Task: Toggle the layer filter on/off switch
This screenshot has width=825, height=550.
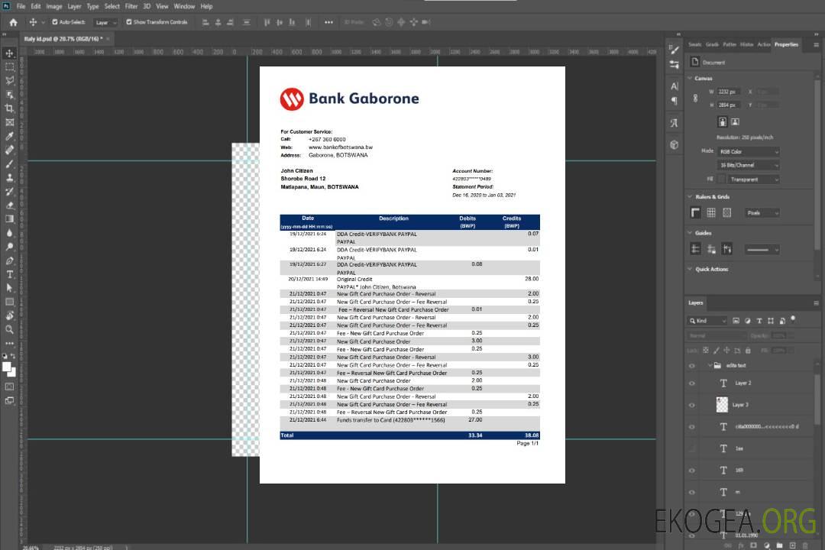Action: pyautogui.click(x=793, y=319)
